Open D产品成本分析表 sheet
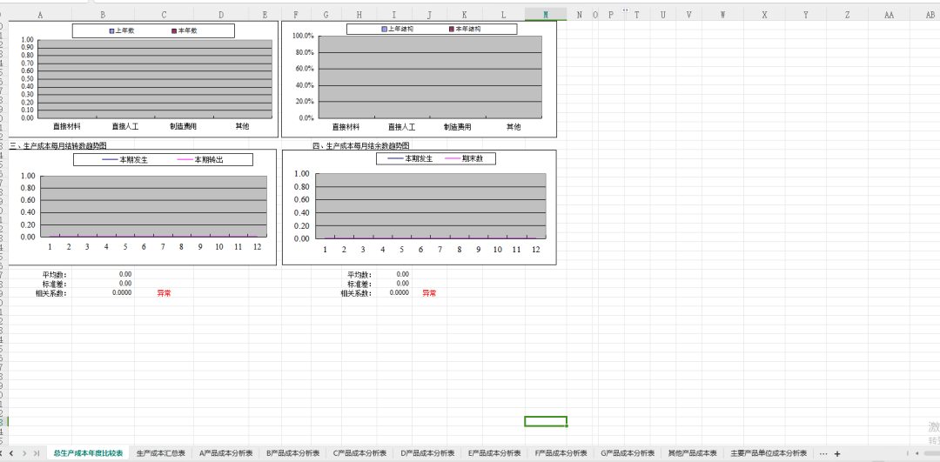 pos(427,453)
